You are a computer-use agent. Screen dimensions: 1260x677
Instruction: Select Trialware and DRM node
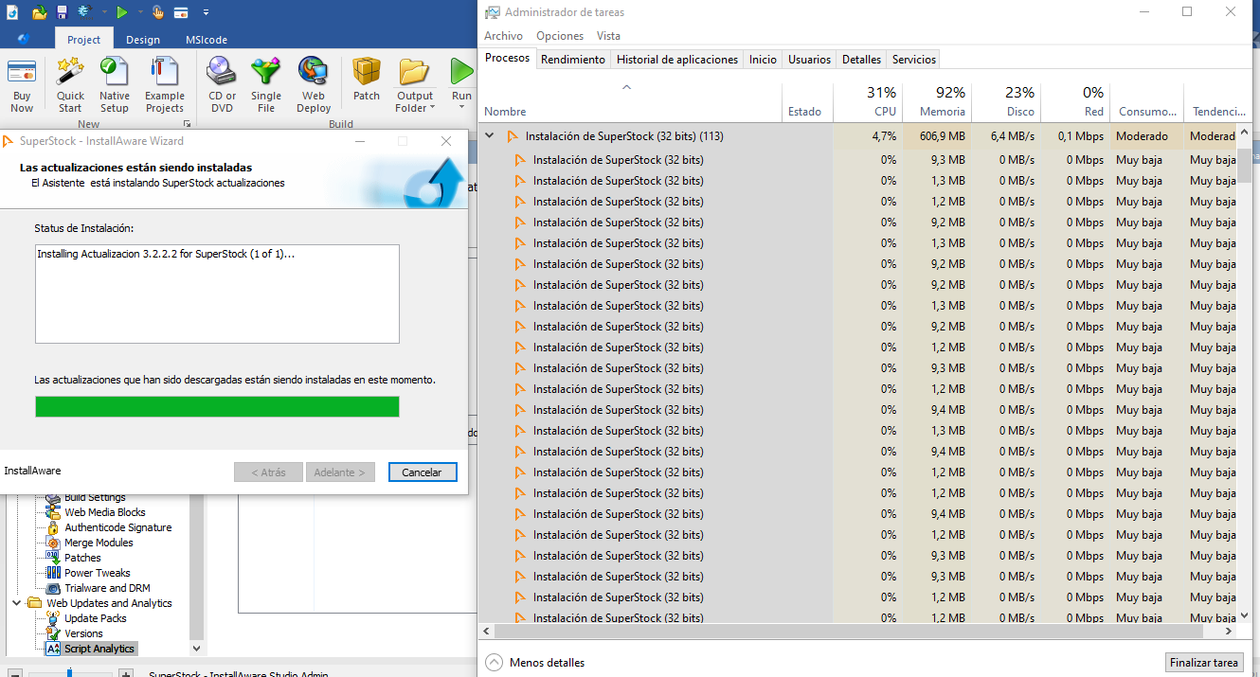pyautogui.click(x=107, y=588)
